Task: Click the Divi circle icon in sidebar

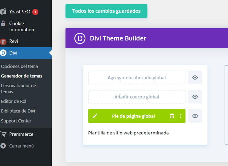Action: [3, 53]
